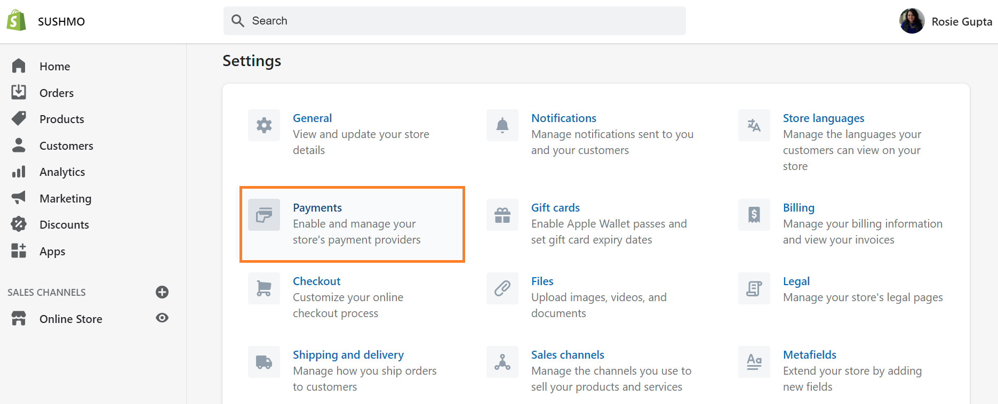Open the Sales channels link

[568, 354]
